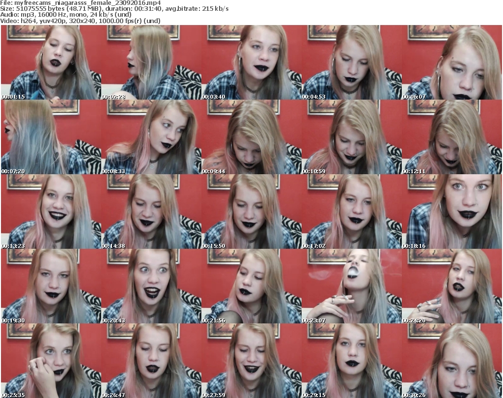This screenshot has height=398, width=503.
Task: Select the thumbnail stamped 00:23:07
Action: (352, 286)
